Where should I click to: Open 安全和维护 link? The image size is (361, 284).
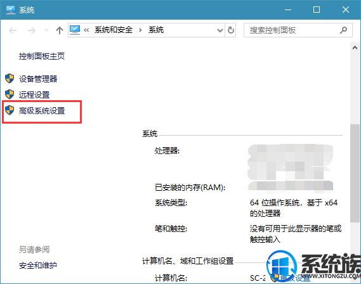[x=38, y=266]
